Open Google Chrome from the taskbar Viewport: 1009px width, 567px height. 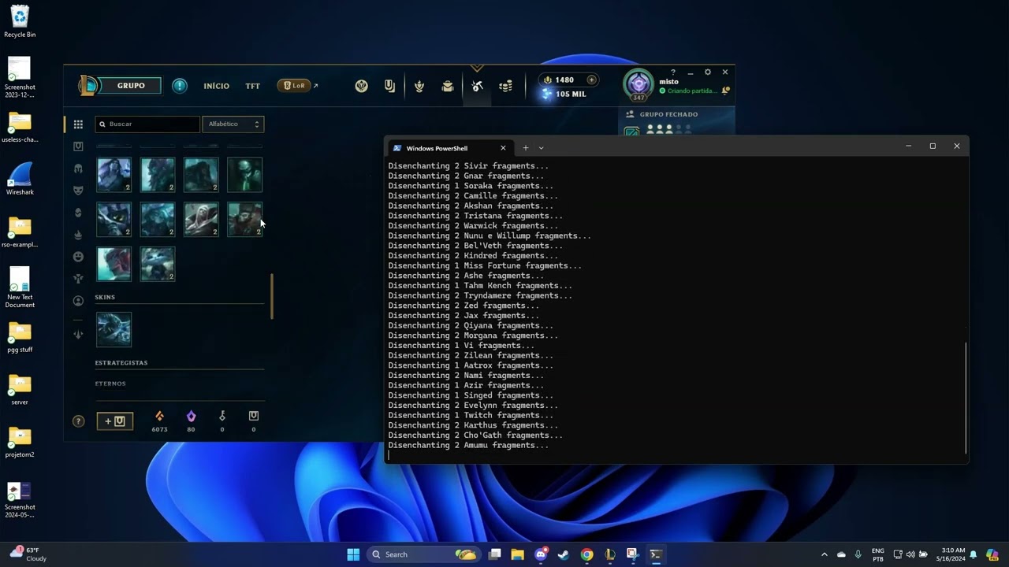point(586,554)
